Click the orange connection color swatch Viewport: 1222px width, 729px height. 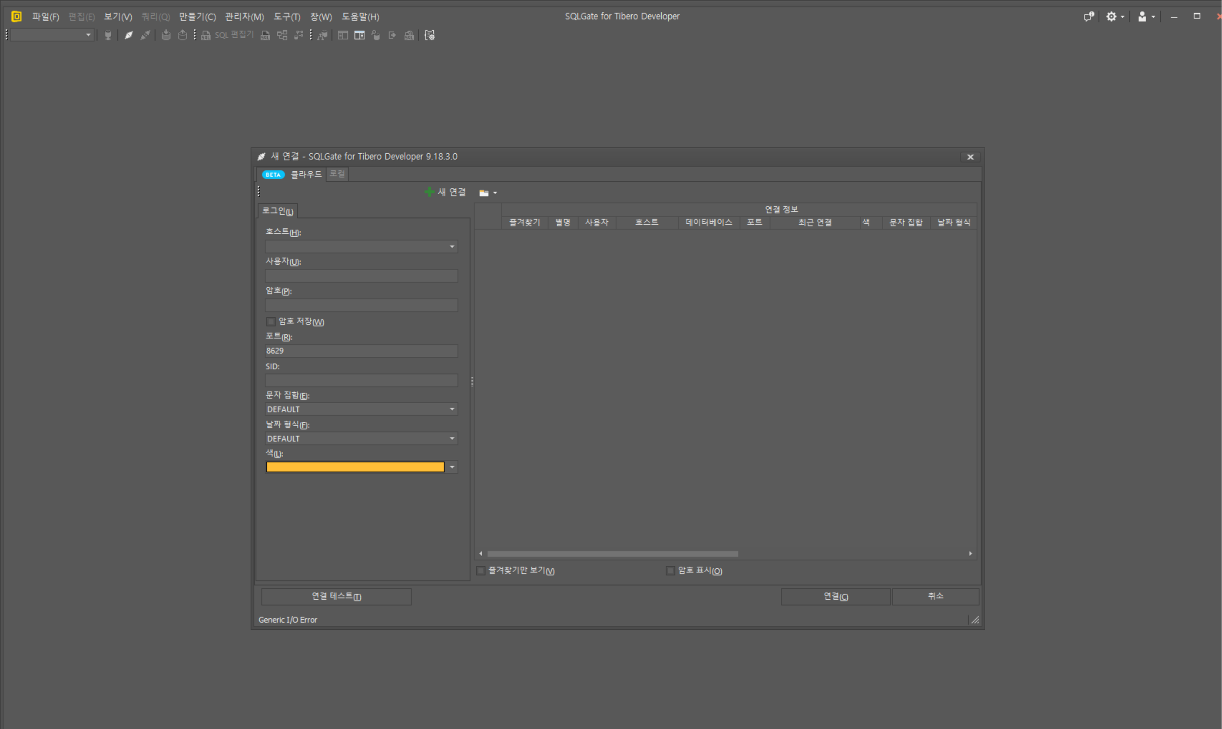point(355,467)
